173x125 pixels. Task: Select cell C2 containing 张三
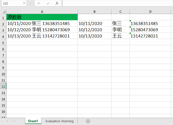pyautogui.click(x=120, y=23)
